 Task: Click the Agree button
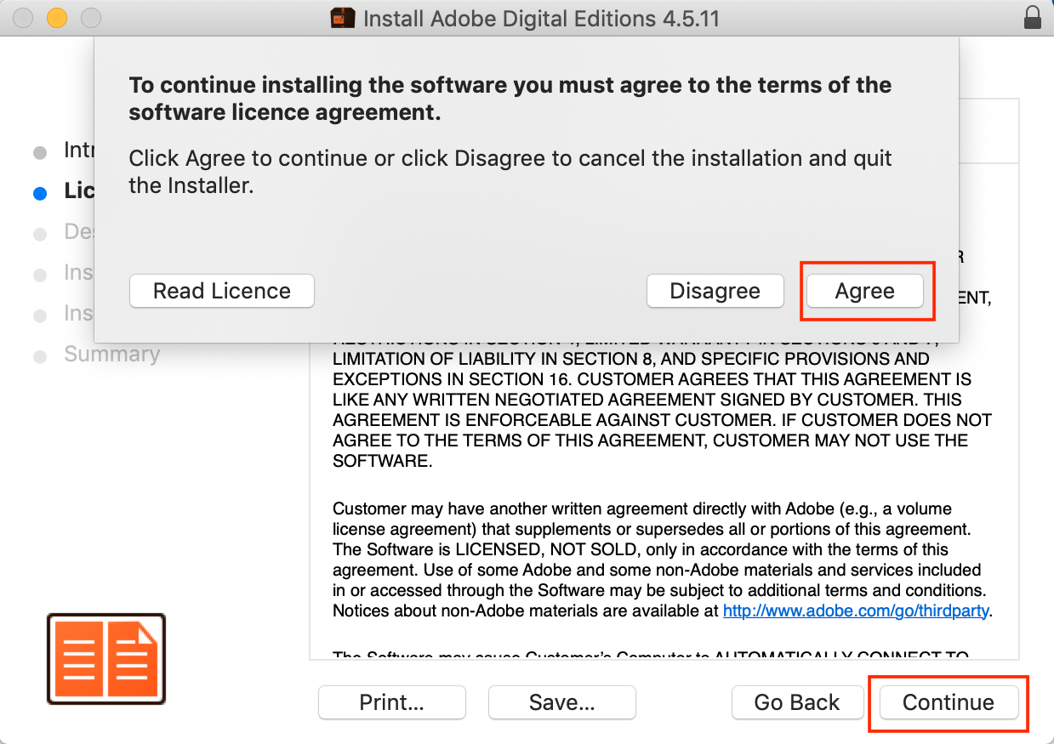pyautogui.click(x=864, y=291)
